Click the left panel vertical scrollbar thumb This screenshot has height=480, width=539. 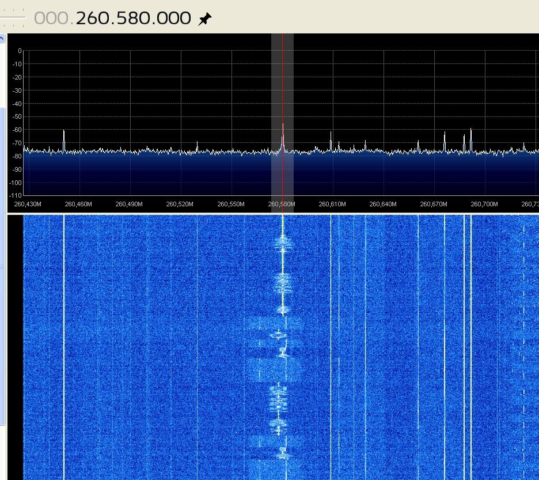[x=2, y=266]
